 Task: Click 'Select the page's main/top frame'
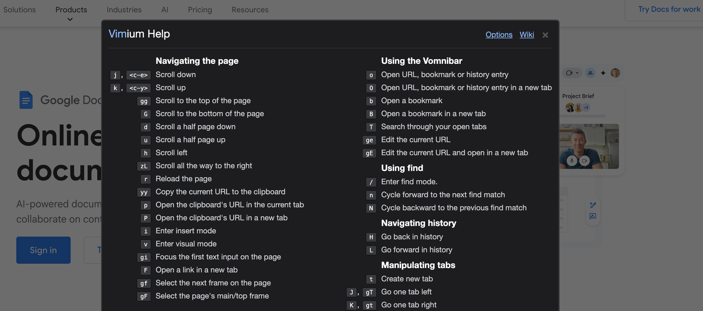point(212,296)
